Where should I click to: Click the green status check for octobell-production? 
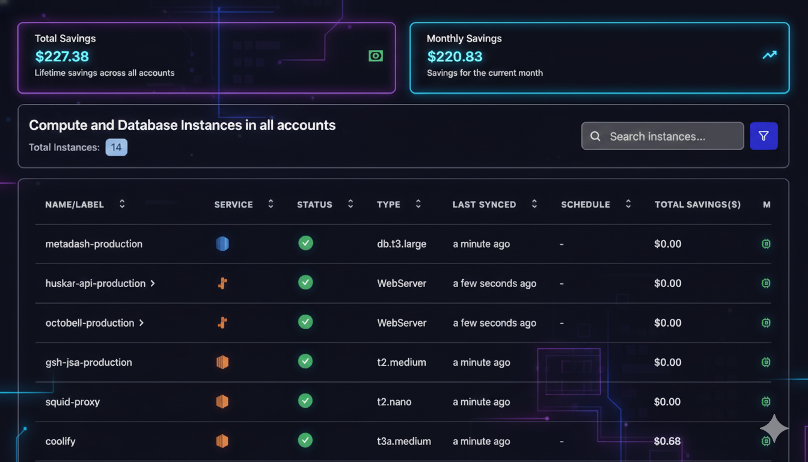(x=305, y=322)
